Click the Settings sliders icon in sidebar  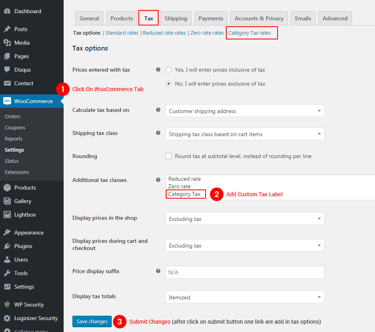(7, 287)
